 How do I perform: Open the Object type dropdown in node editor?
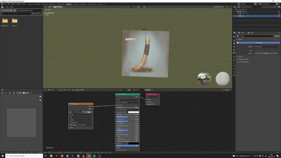[x=52, y=90]
